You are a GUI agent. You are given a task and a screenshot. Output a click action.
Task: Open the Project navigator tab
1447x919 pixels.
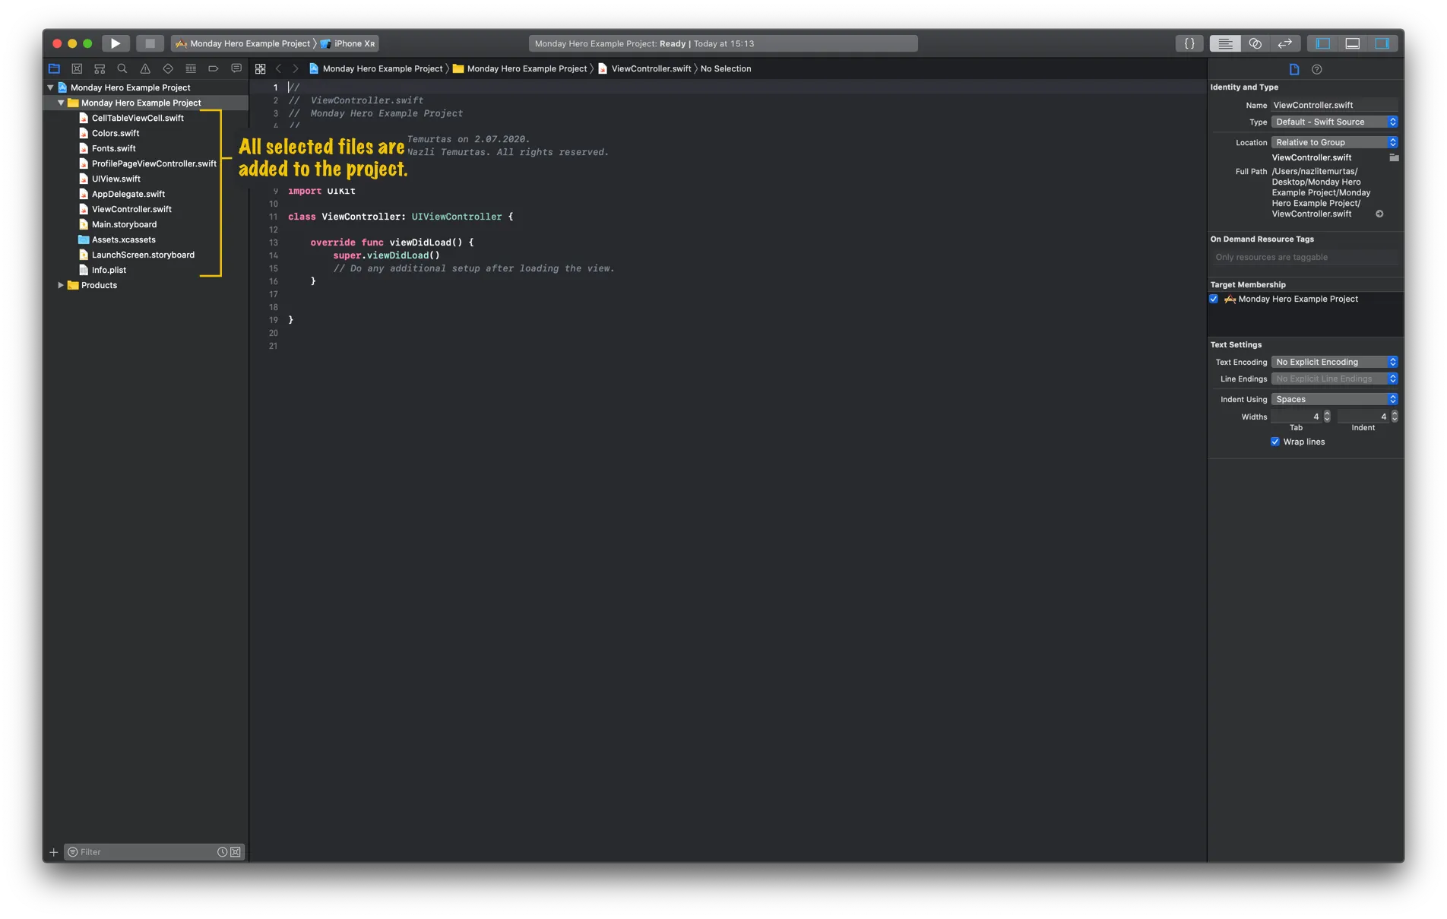pos(54,68)
